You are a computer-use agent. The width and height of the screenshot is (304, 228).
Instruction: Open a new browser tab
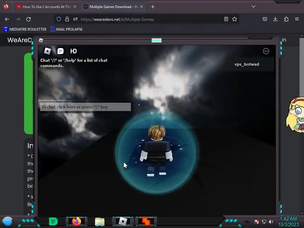pos(153,7)
